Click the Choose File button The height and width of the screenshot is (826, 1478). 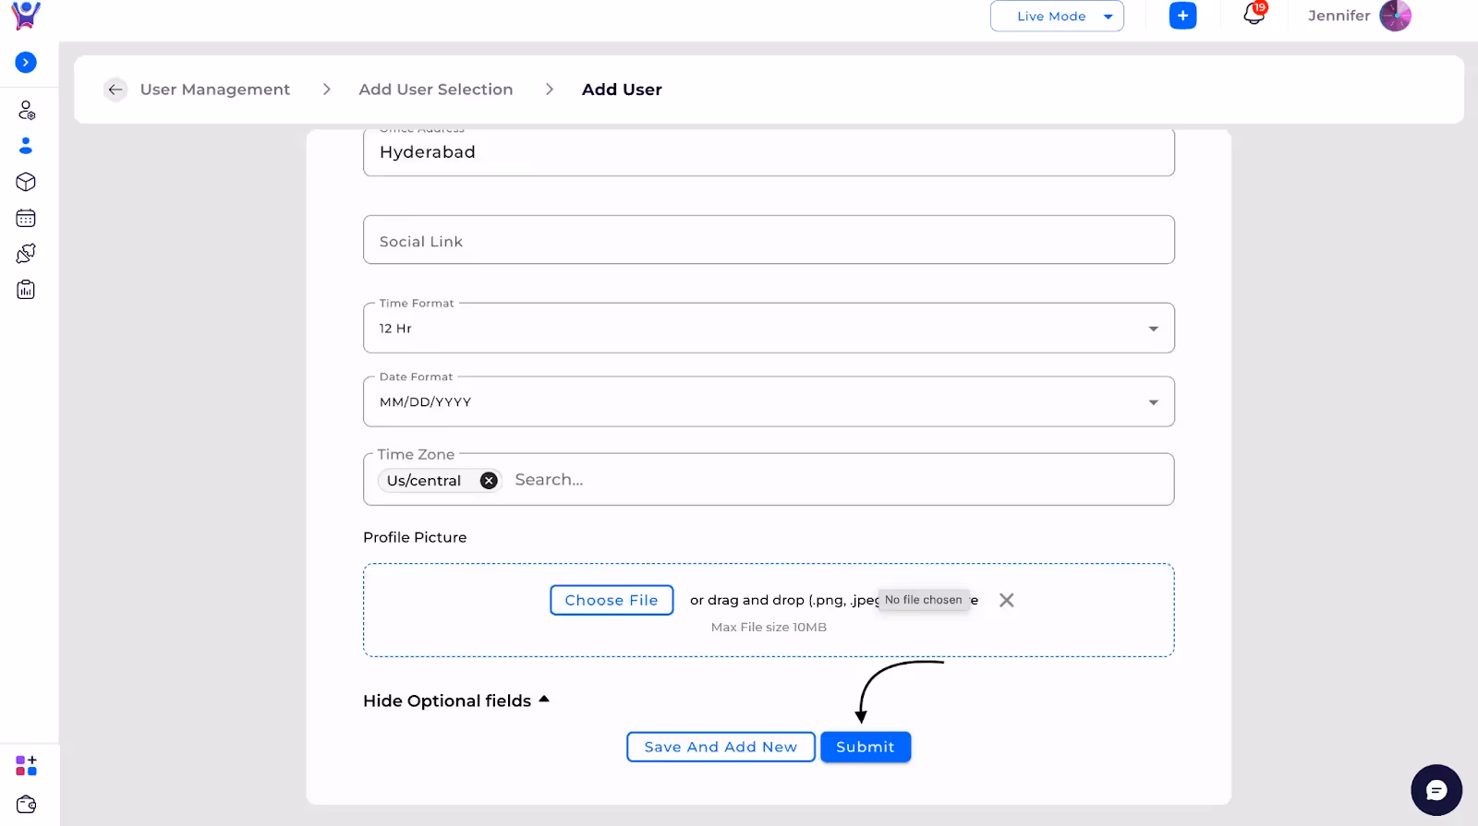(612, 600)
